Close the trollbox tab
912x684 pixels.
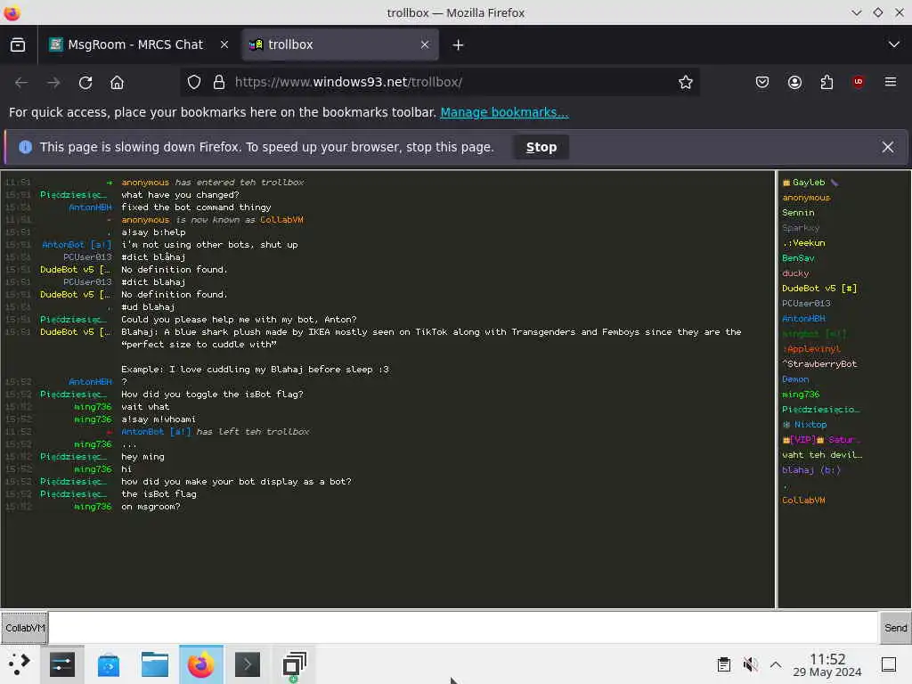pos(425,45)
